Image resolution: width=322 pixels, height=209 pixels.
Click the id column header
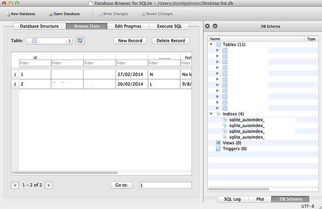pos(35,58)
